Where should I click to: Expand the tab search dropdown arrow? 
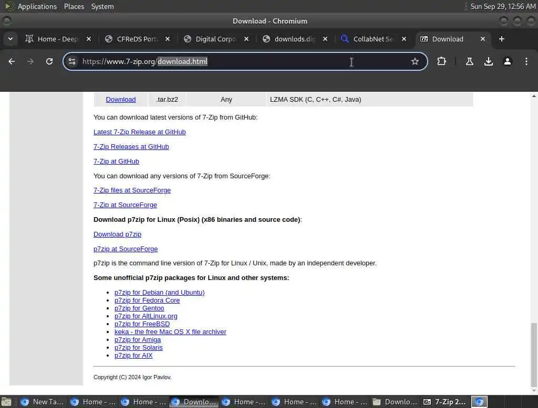(11, 39)
